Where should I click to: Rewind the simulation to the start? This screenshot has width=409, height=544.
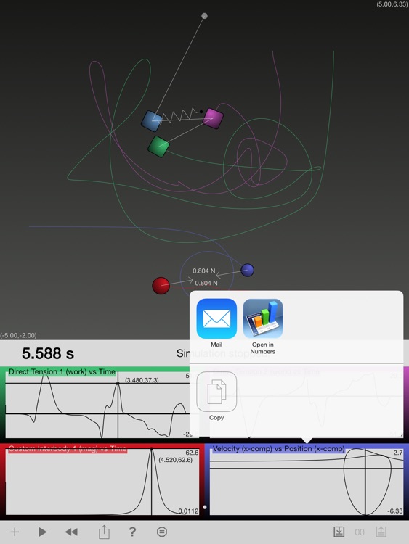coord(72,532)
